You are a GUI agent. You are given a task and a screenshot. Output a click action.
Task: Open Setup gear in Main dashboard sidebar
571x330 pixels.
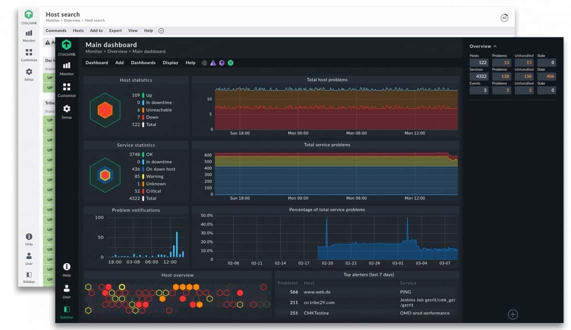tap(66, 112)
